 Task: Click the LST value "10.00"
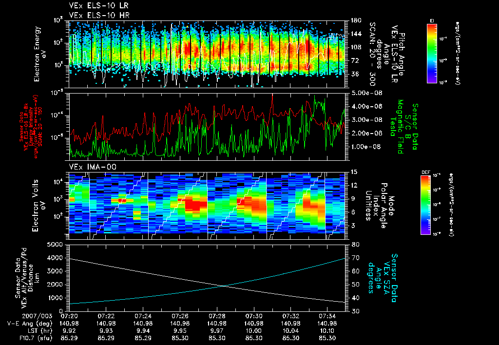(254, 331)
